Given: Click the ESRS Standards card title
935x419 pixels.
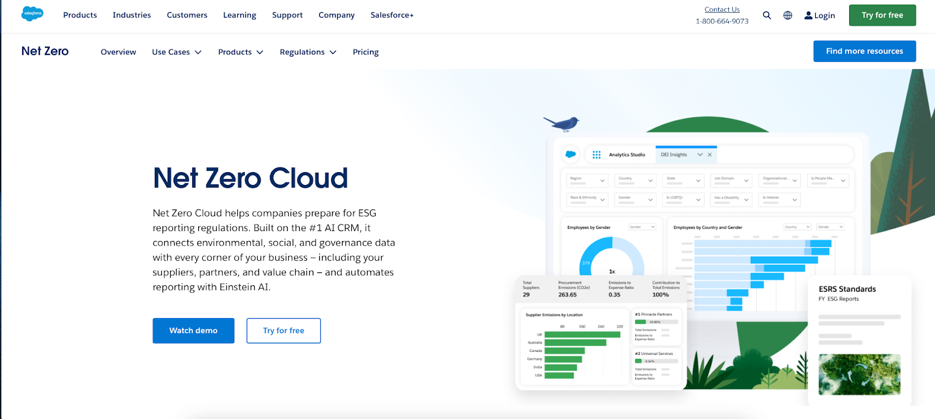Looking at the screenshot, I should 847,289.
